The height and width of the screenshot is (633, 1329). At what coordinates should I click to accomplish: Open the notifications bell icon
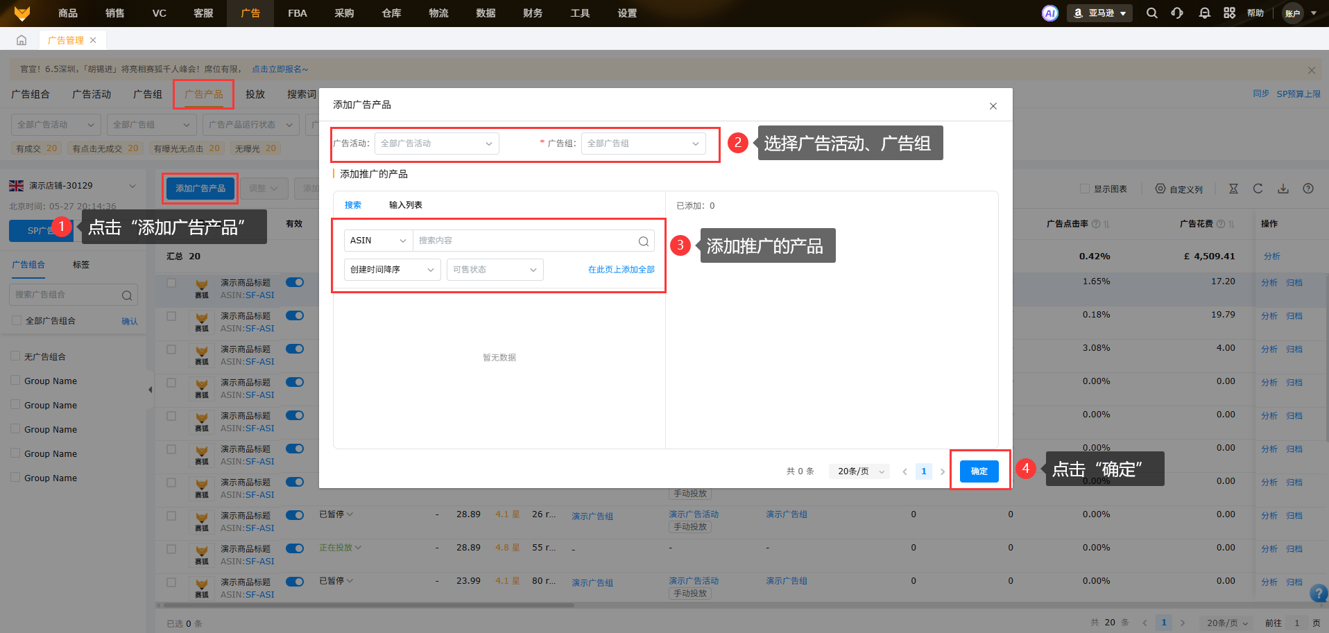click(1204, 13)
